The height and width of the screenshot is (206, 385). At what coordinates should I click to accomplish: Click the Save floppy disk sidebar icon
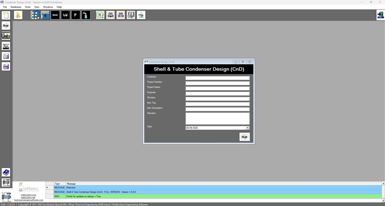6,56
